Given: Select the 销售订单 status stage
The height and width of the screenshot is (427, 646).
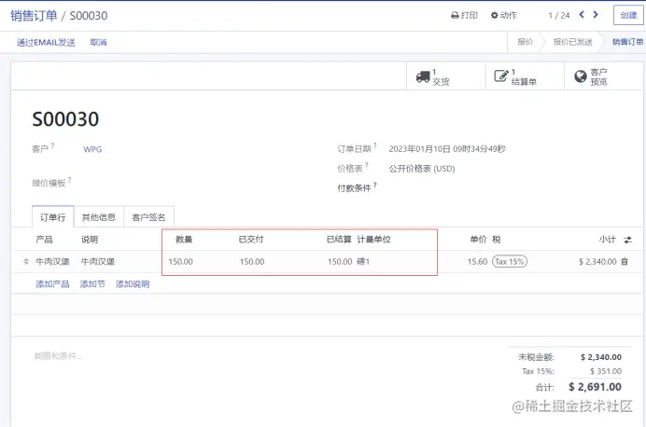Looking at the screenshot, I should (x=627, y=42).
